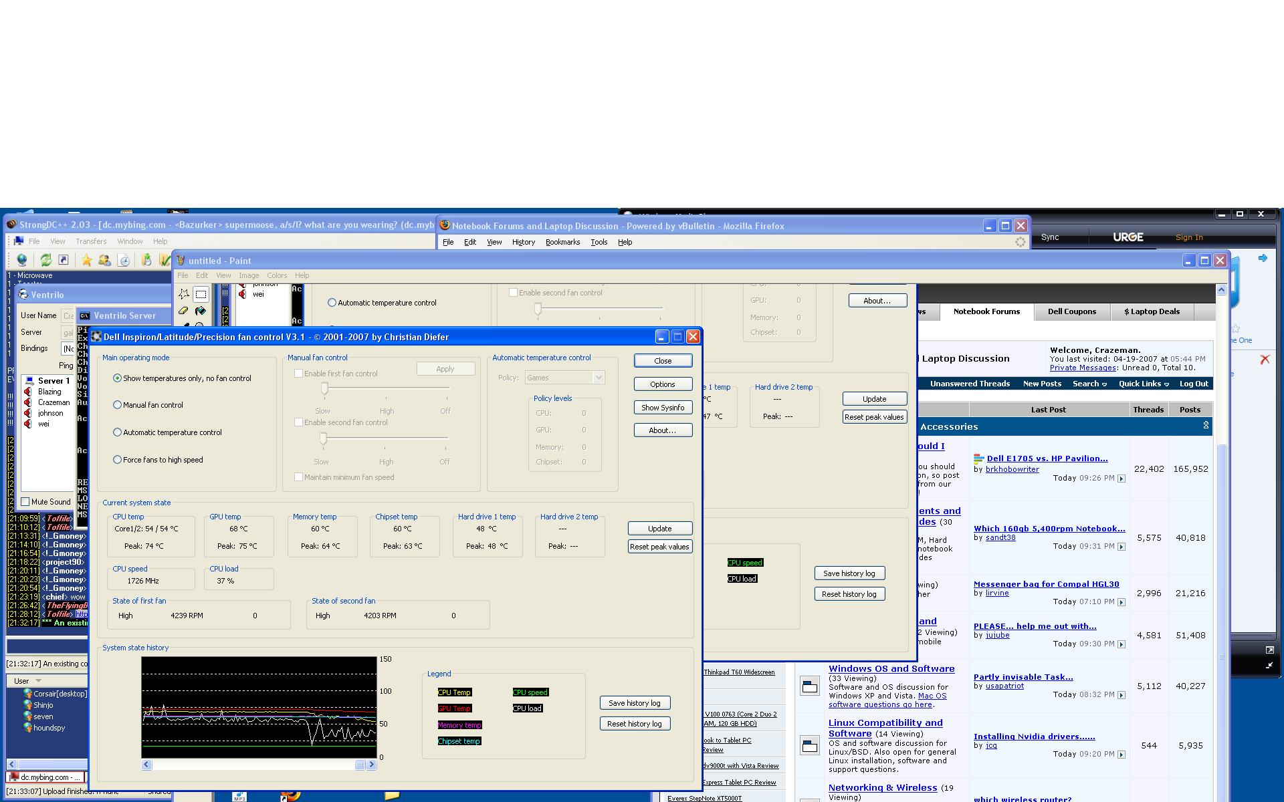Open History menu in Firefox
This screenshot has height=802, width=1284.
[523, 242]
